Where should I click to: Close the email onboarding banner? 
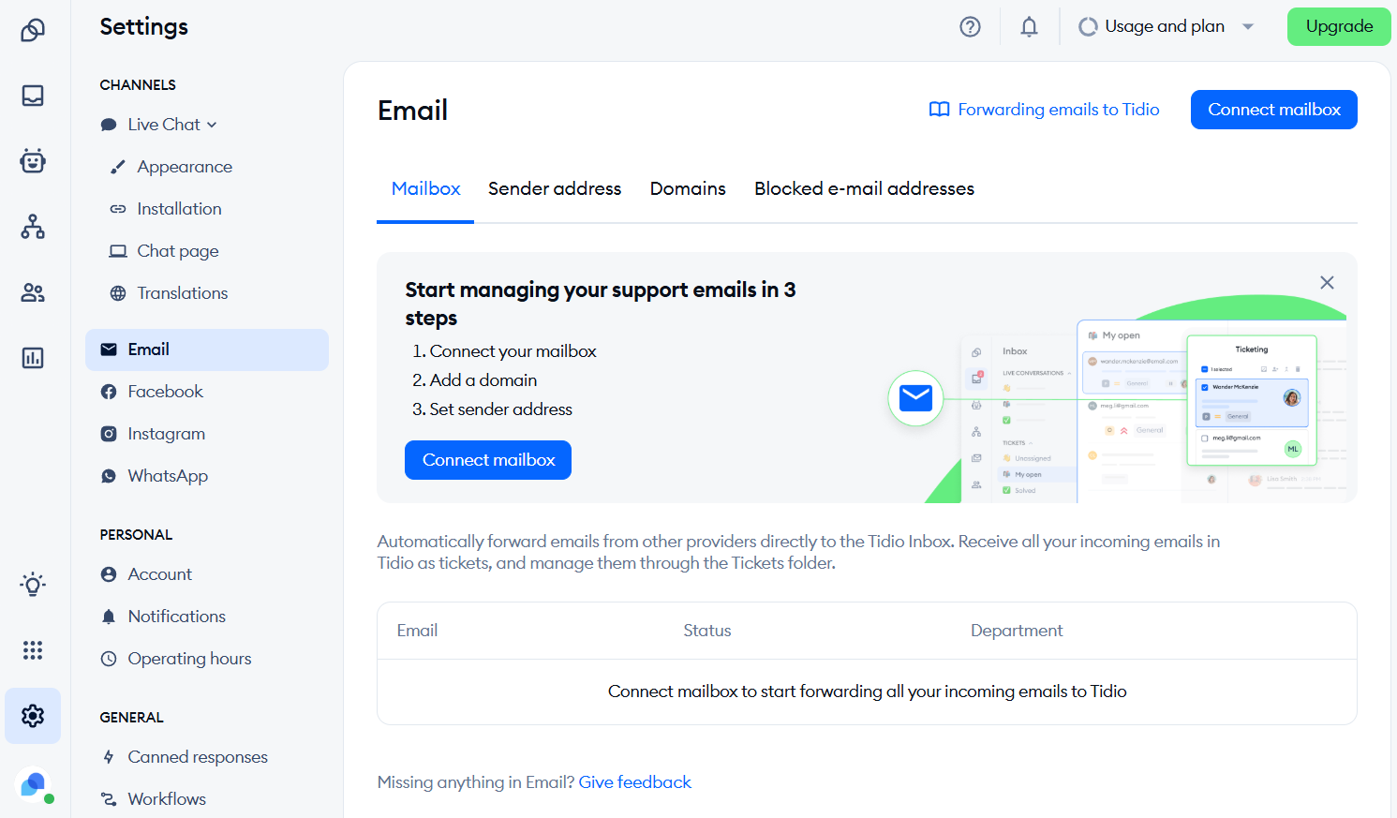coord(1327,282)
